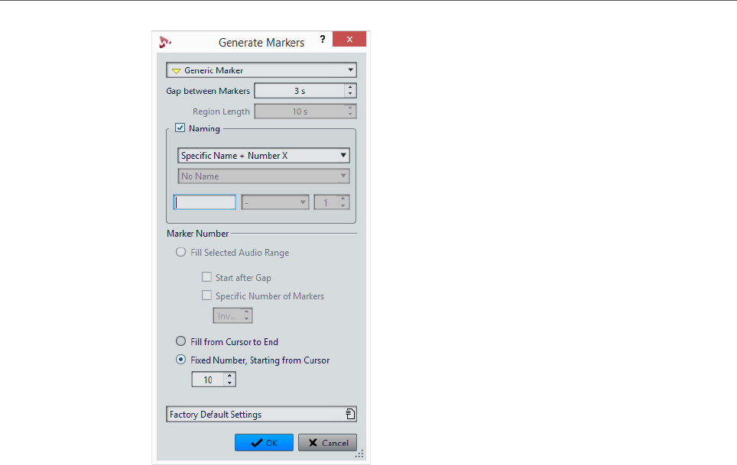
Task: Click the presets page icon
Action: coord(350,414)
